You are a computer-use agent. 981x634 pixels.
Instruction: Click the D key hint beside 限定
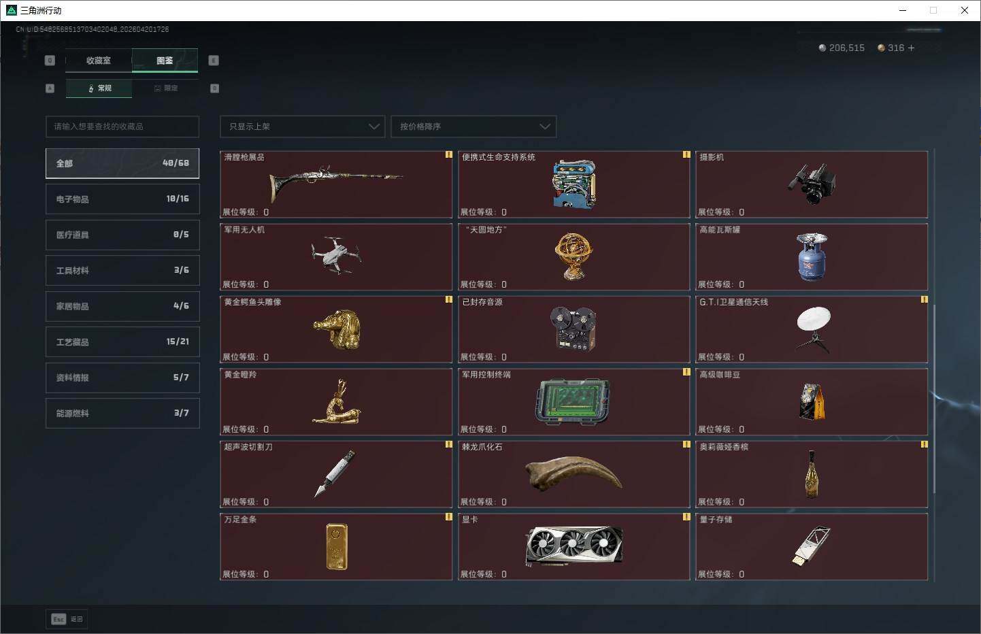(215, 88)
